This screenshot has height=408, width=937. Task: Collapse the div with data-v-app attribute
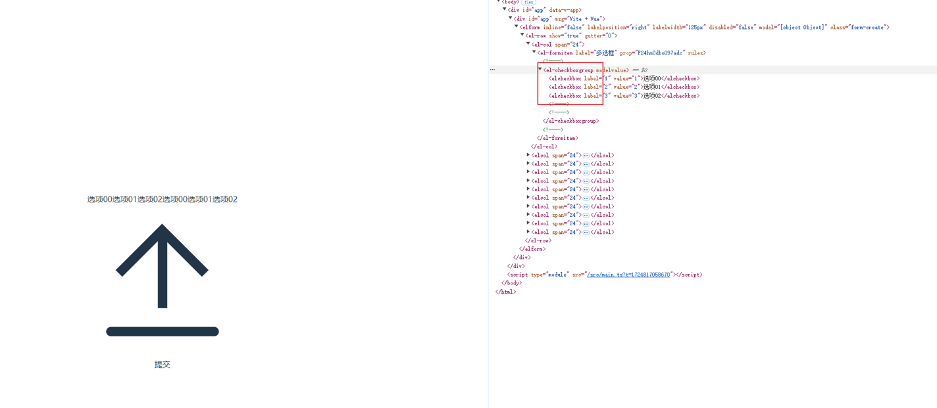pos(505,10)
